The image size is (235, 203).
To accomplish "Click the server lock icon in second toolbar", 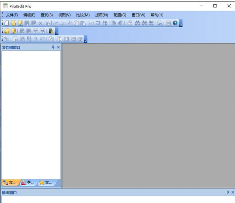I will point(51,31).
